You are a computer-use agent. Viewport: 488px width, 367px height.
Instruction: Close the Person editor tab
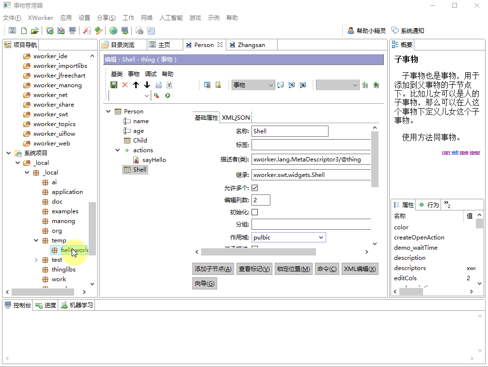(220, 45)
